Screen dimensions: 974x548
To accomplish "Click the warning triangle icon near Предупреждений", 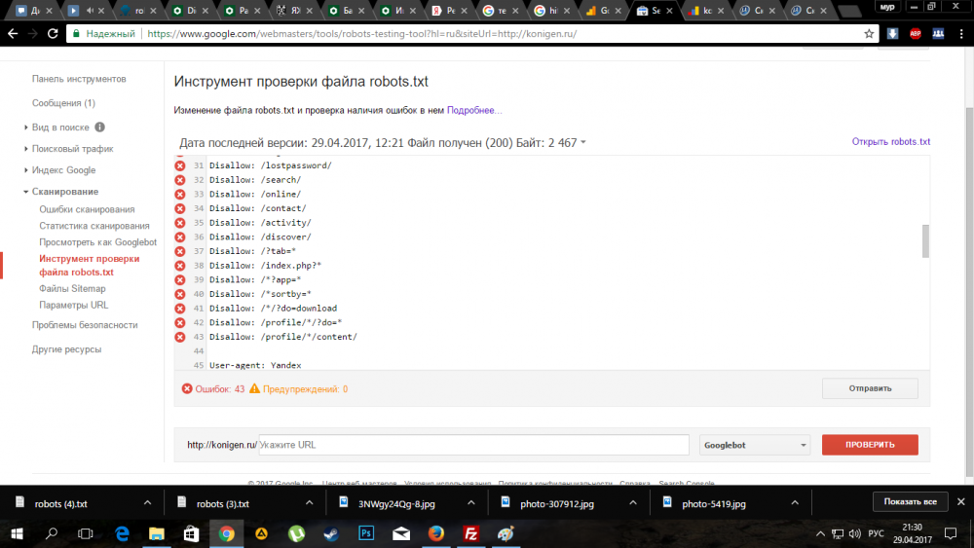I will (x=254, y=388).
